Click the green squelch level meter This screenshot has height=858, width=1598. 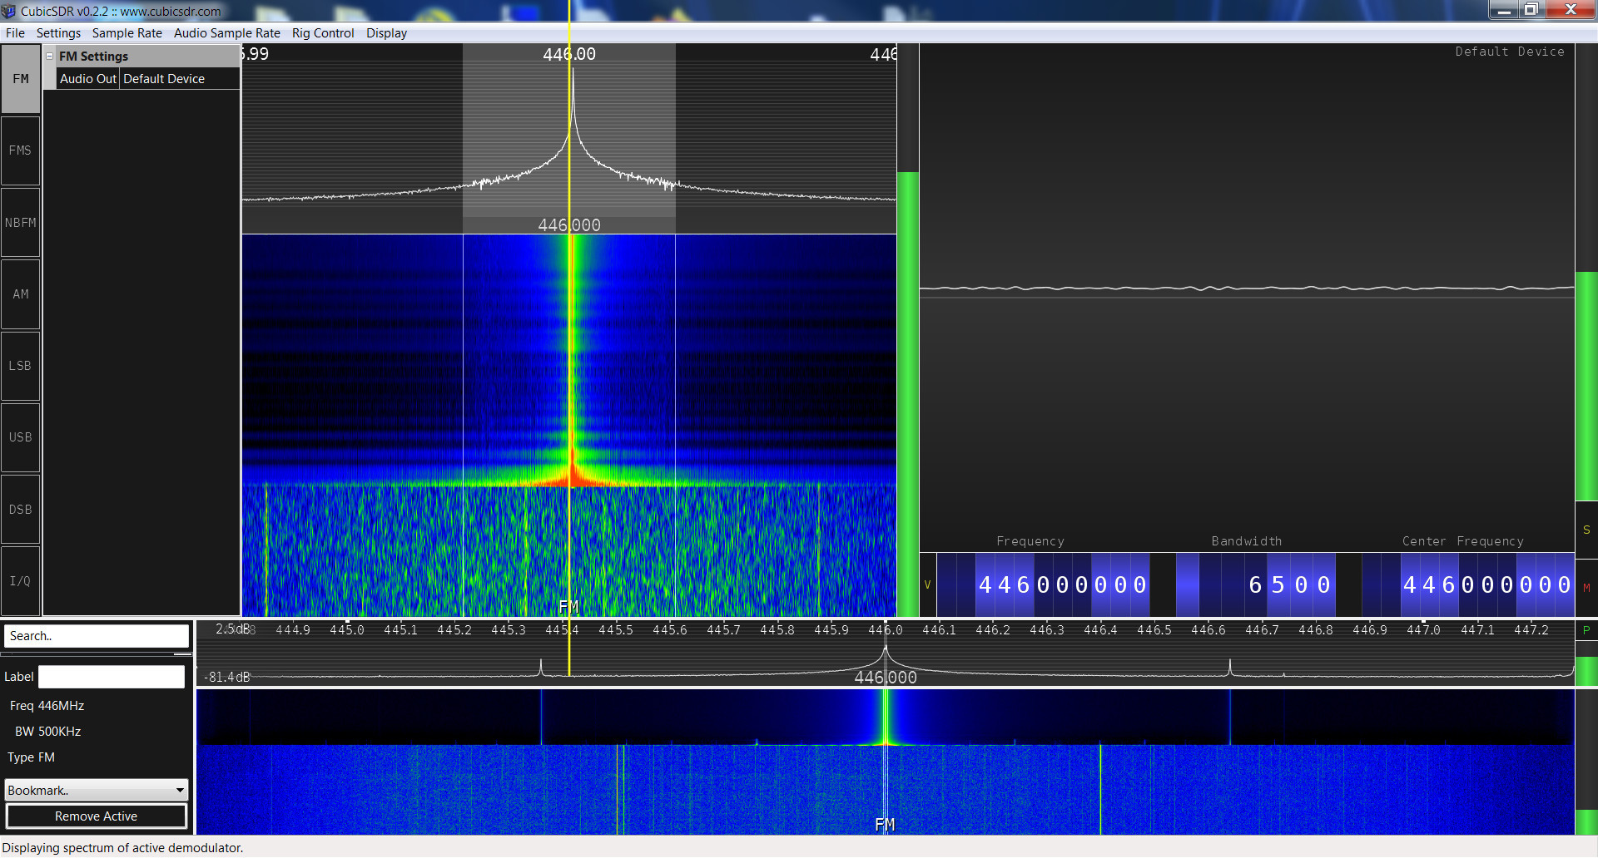click(x=907, y=391)
